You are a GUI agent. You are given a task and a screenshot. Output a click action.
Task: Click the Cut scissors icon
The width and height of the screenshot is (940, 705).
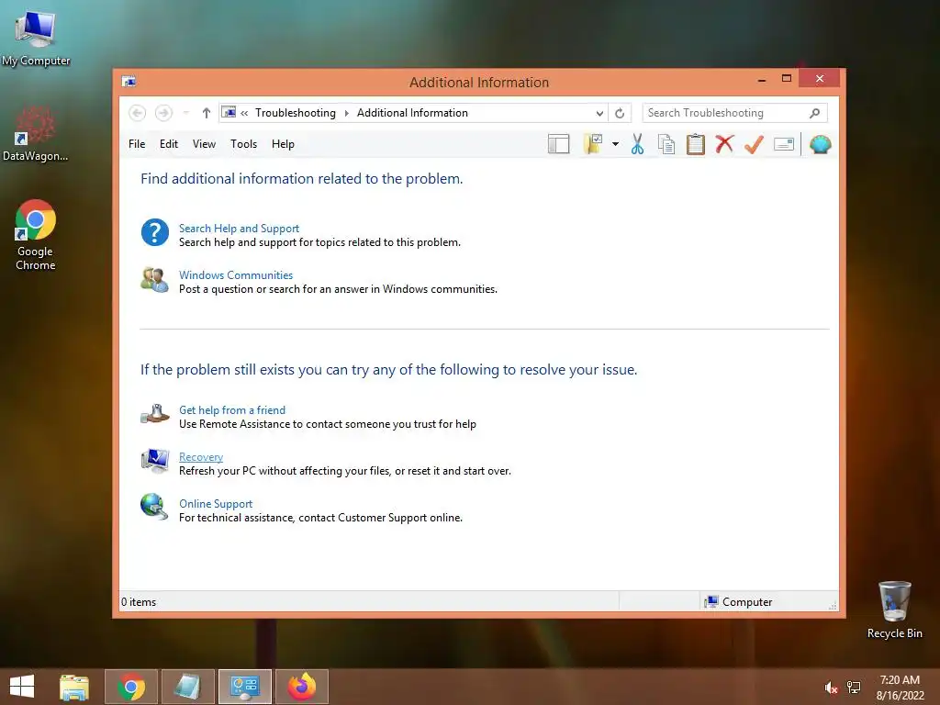(x=637, y=144)
